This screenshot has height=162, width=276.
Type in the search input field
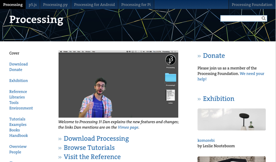(241, 18)
